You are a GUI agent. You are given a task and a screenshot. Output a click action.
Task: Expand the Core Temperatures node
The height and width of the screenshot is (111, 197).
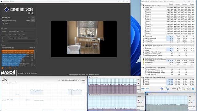pos(144,47)
